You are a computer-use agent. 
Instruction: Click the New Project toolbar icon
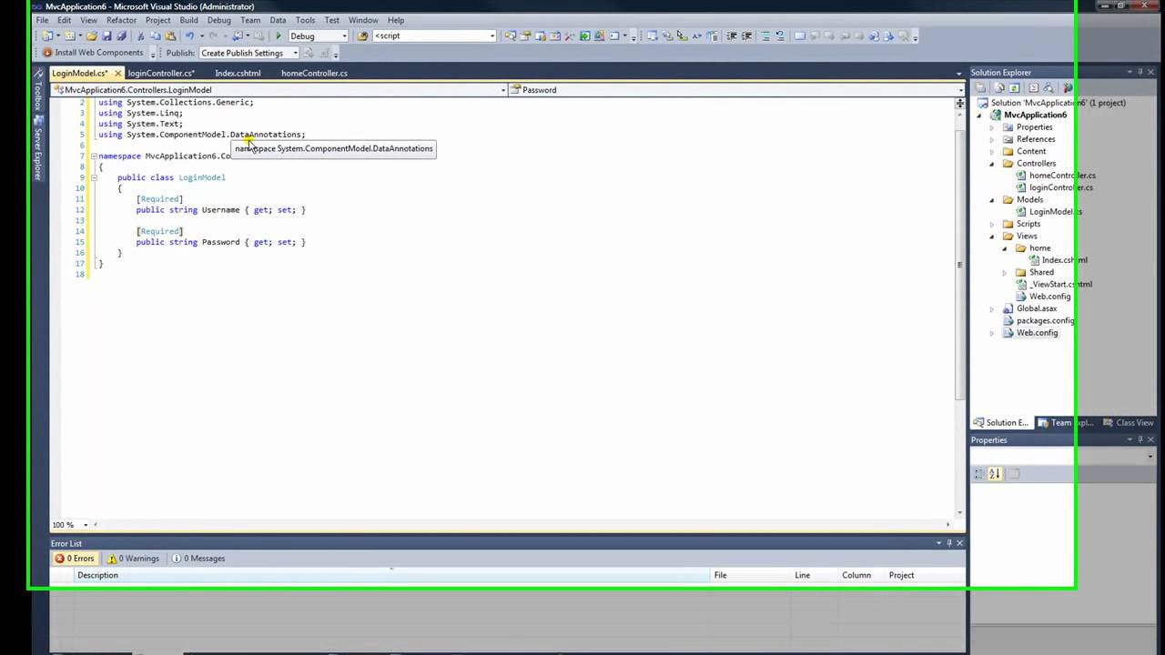point(47,35)
